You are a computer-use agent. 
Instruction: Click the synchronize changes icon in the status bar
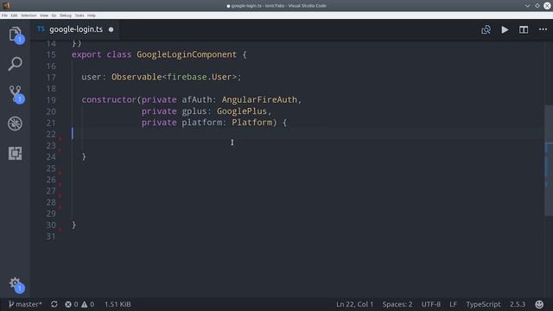tap(54, 304)
